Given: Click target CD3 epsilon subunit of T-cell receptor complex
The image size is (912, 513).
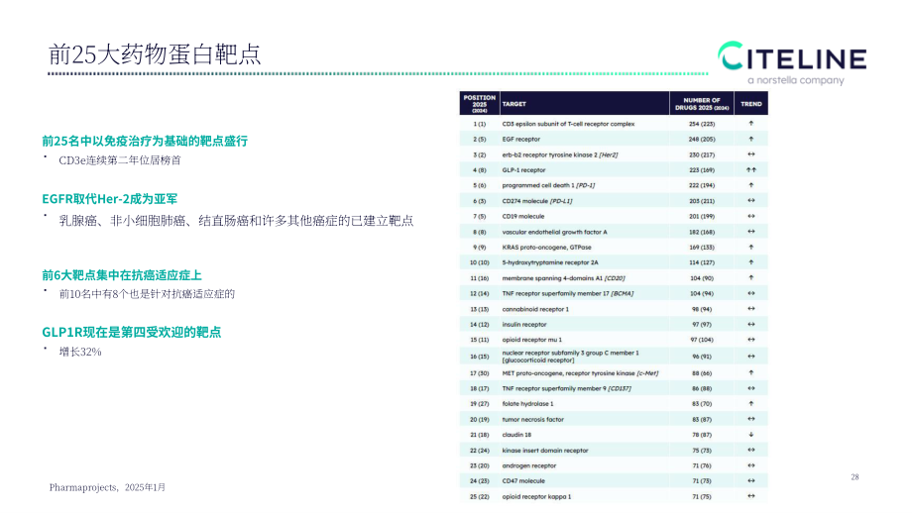Looking at the screenshot, I should (568, 124).
